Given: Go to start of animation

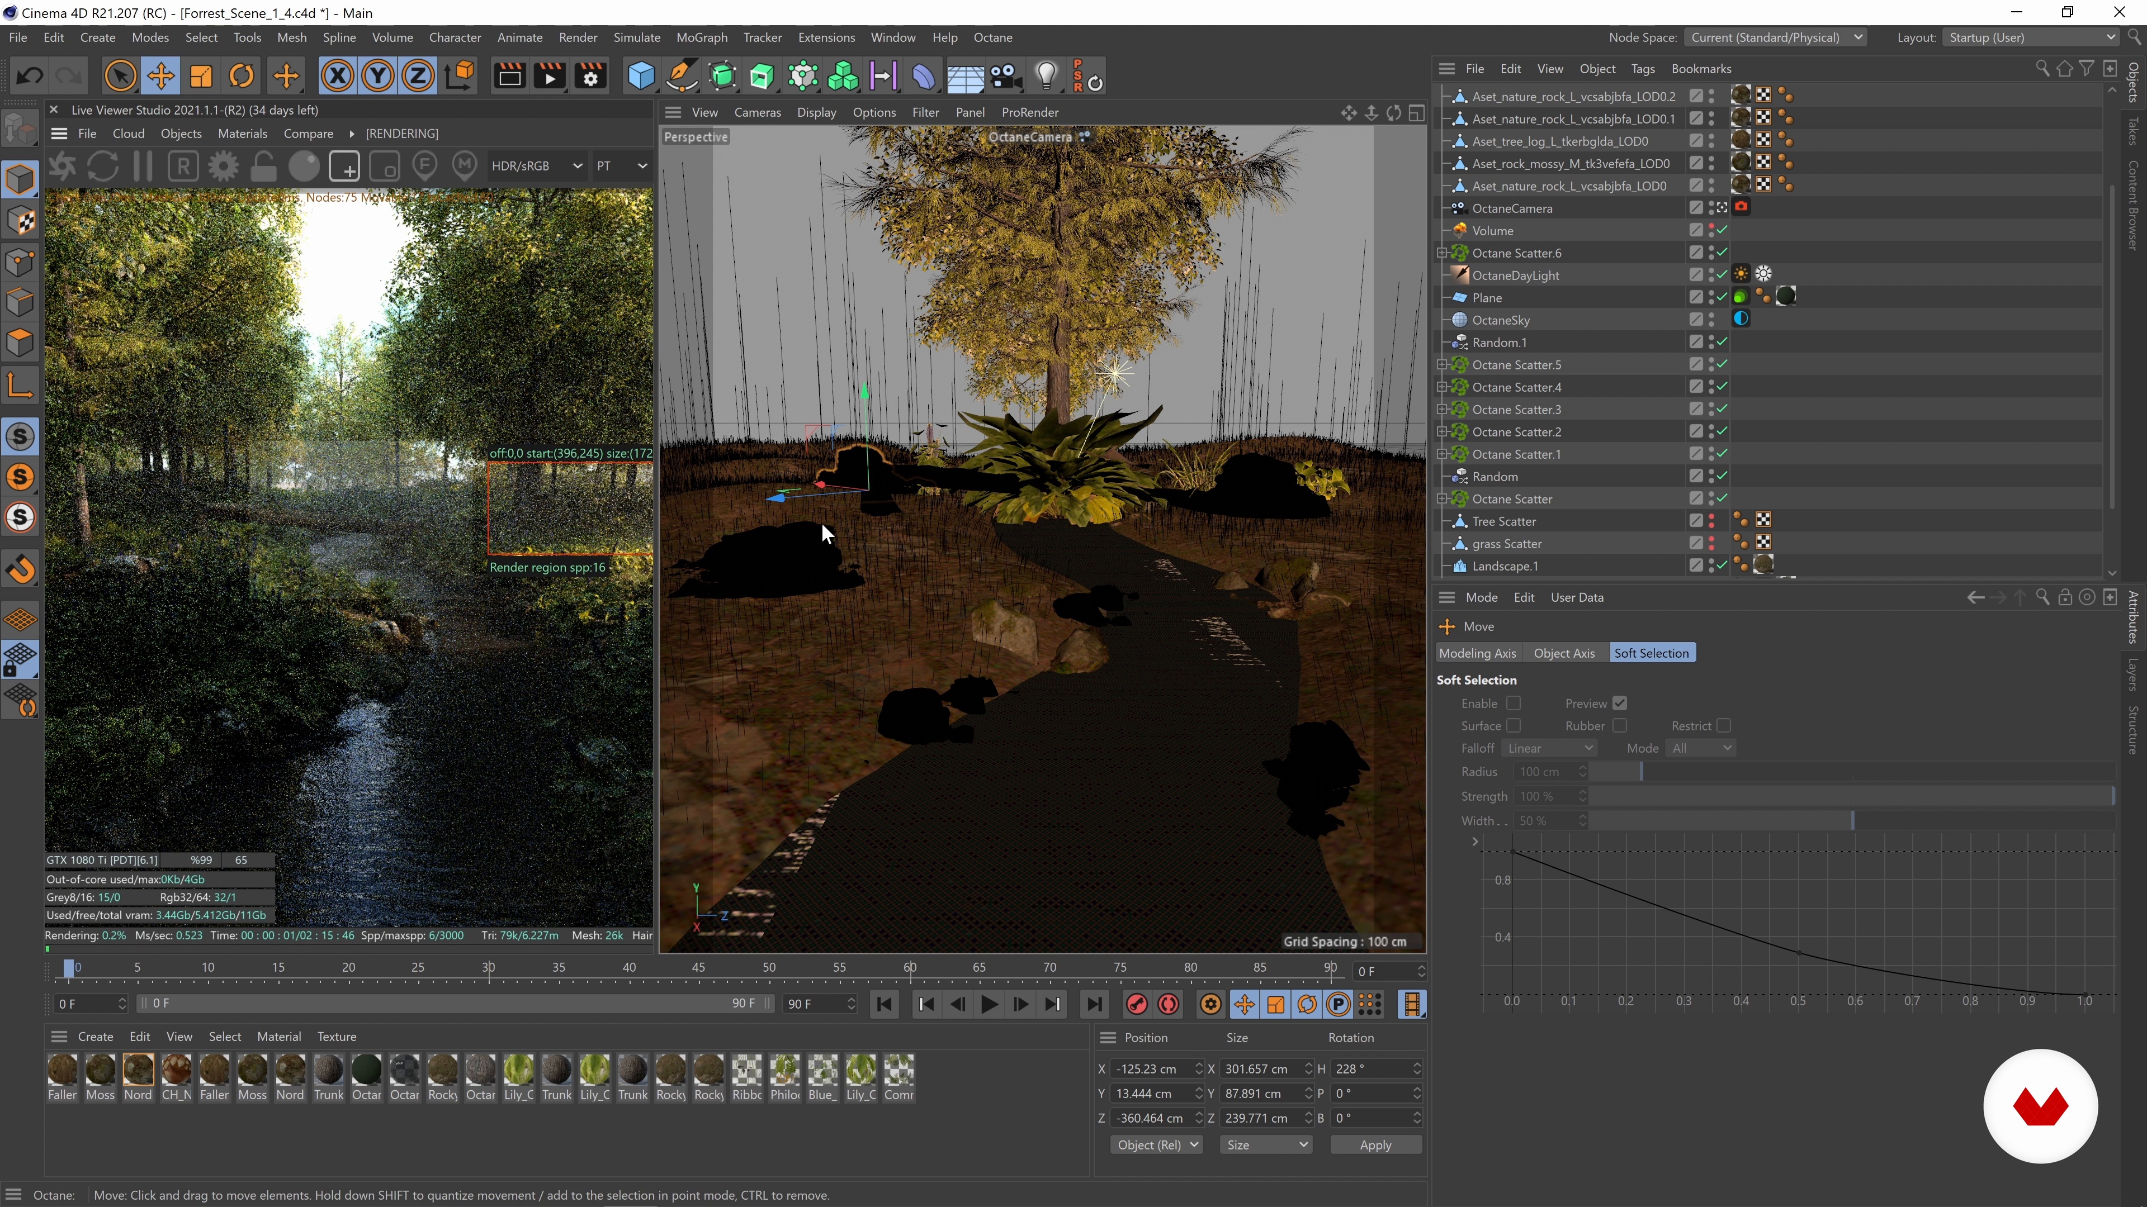Looking at the screenshot, I should (x=885, y=1005).
